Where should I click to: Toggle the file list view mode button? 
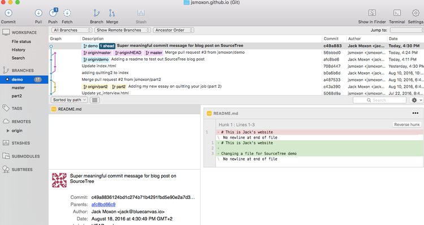pyautogui.click(x=94, y=100)
